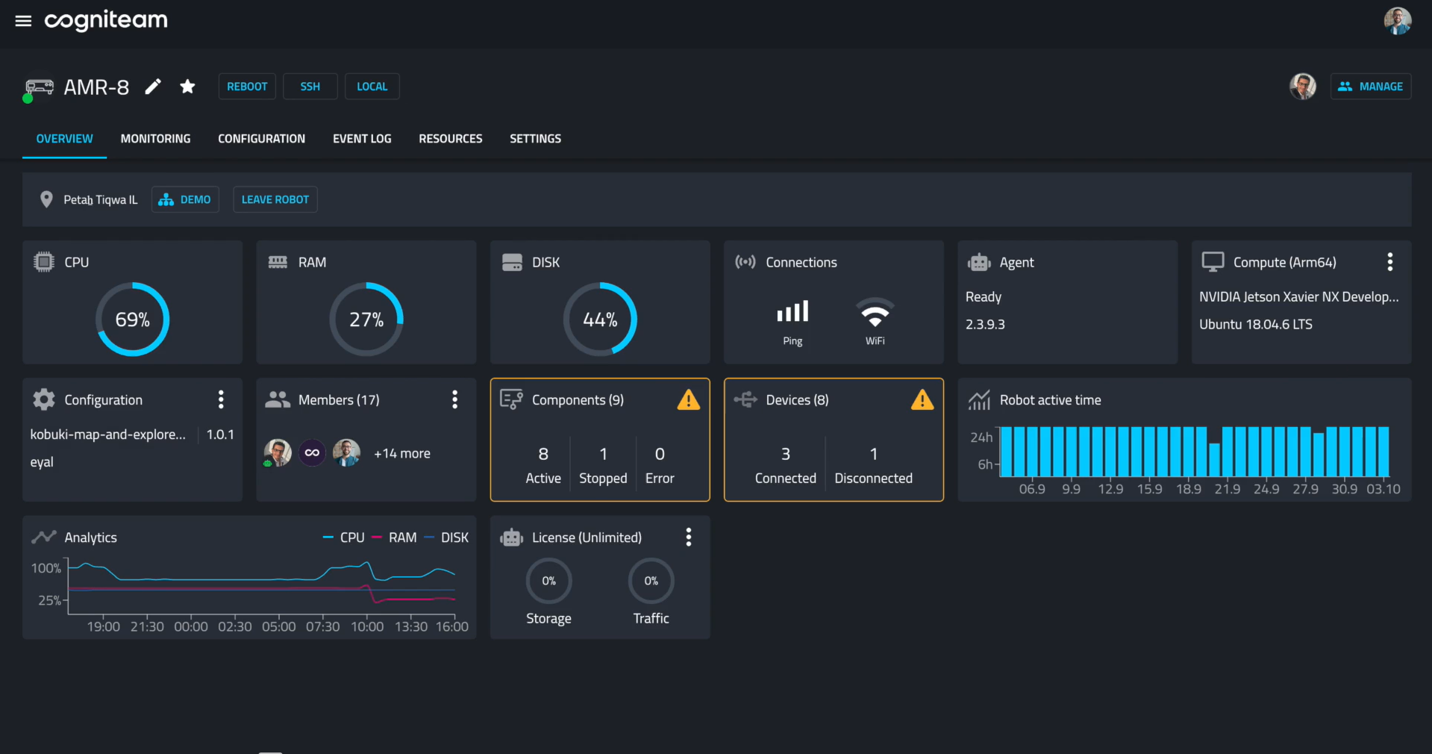This screenshot has height=754, width=1432.
Task: Click the Connections broadcast icon
Action: [745, 262]
